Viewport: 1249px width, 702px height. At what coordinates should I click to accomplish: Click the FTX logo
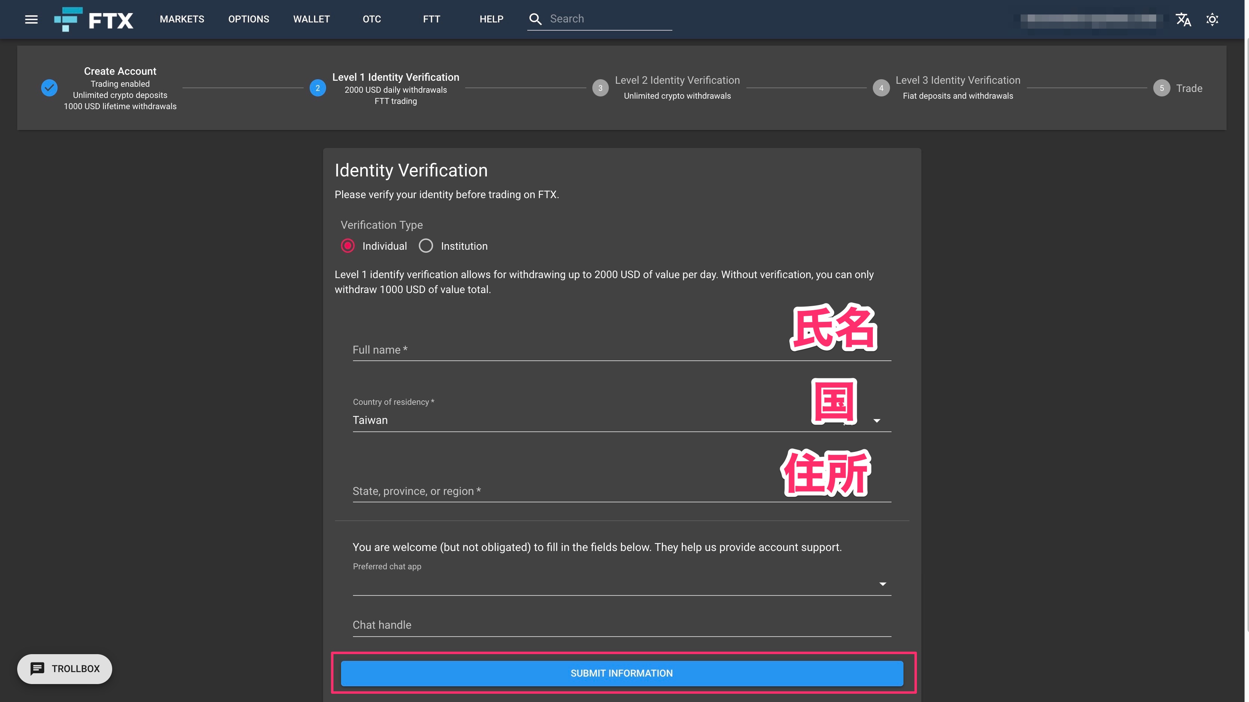[93, 19]
